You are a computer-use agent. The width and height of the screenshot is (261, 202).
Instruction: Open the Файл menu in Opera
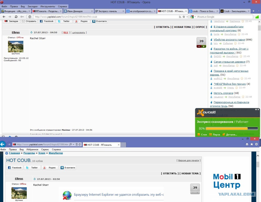[4, 7]
